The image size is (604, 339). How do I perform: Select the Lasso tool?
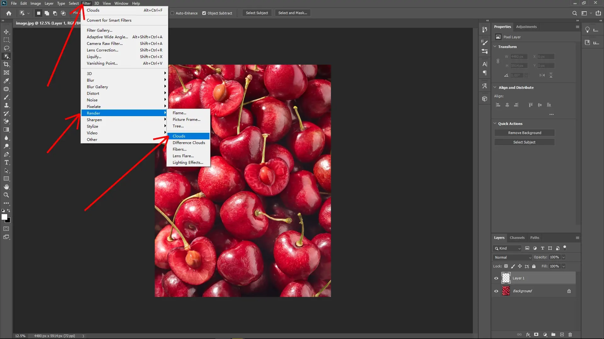point(6,48)
